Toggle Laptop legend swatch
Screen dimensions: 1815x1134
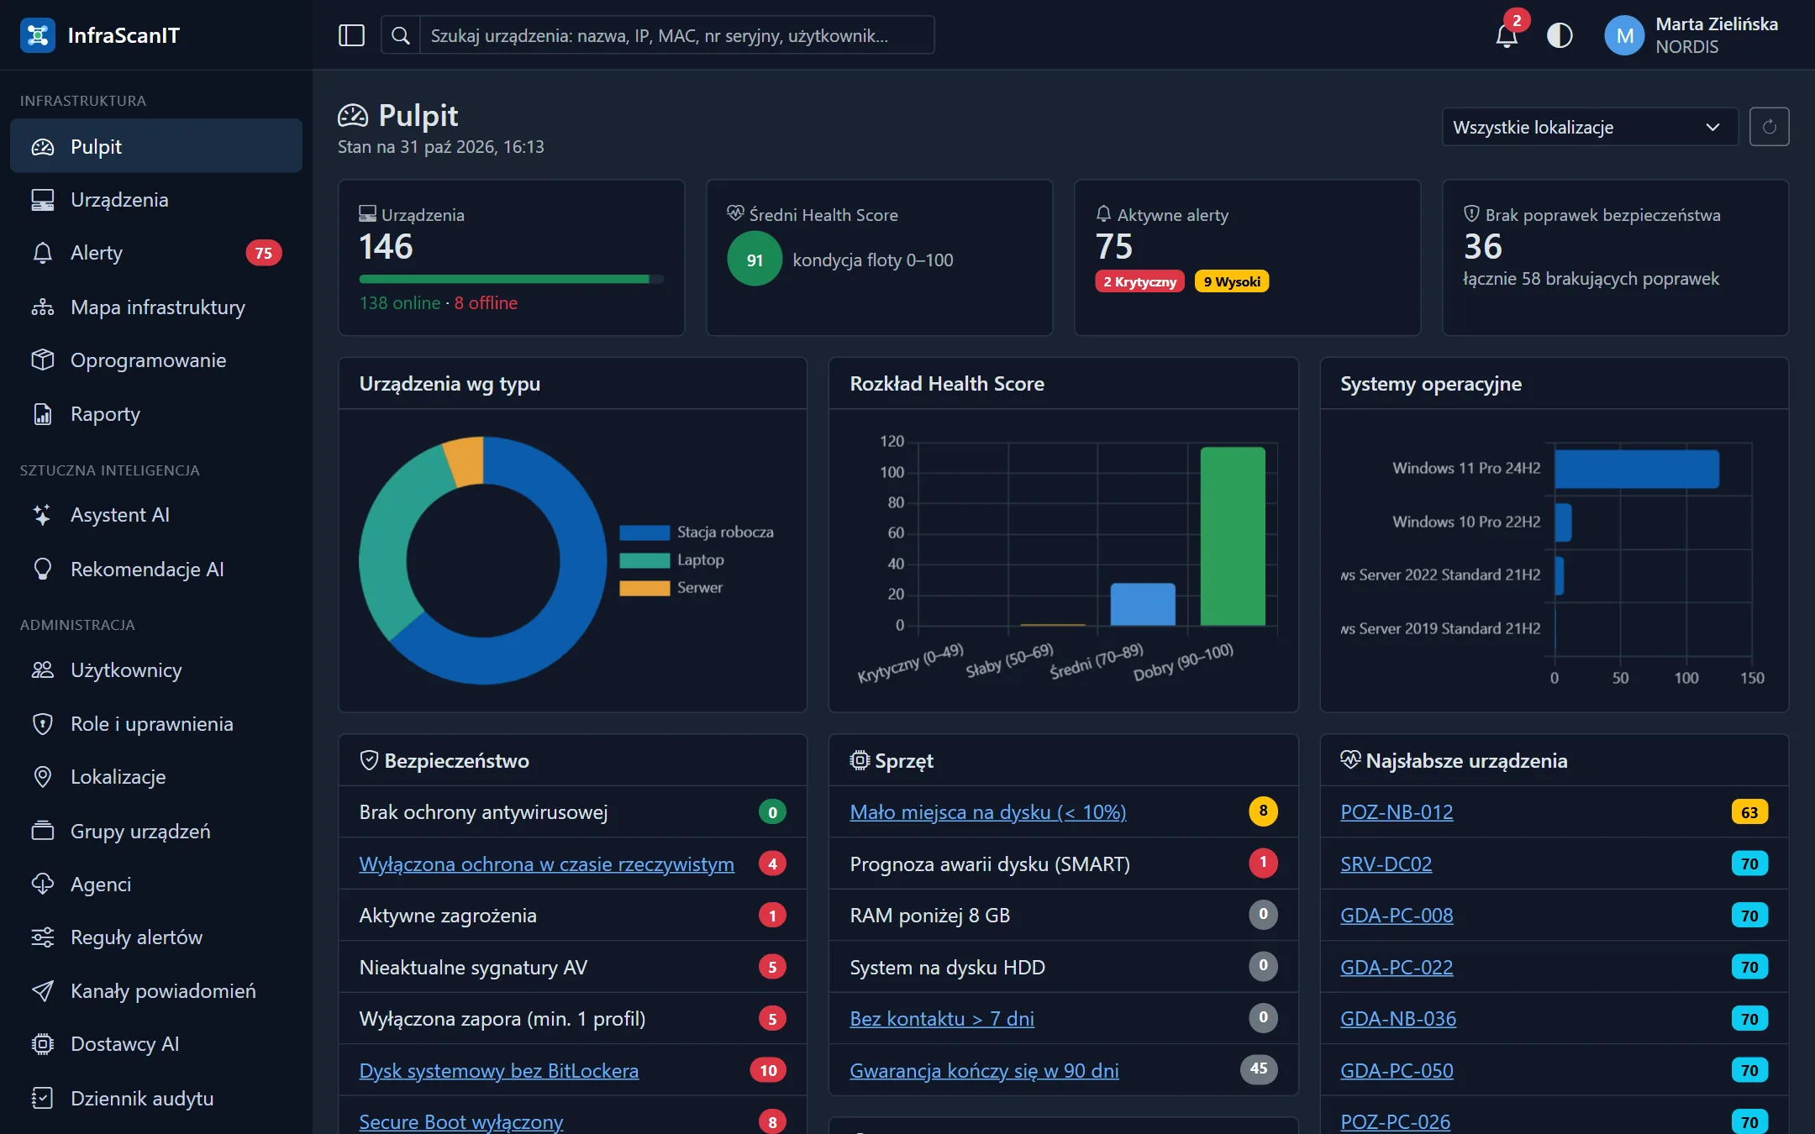644,560
